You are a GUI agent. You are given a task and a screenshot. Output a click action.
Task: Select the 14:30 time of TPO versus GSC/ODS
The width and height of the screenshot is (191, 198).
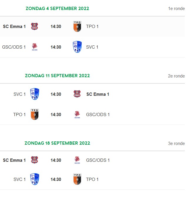[x=56, y=115]
